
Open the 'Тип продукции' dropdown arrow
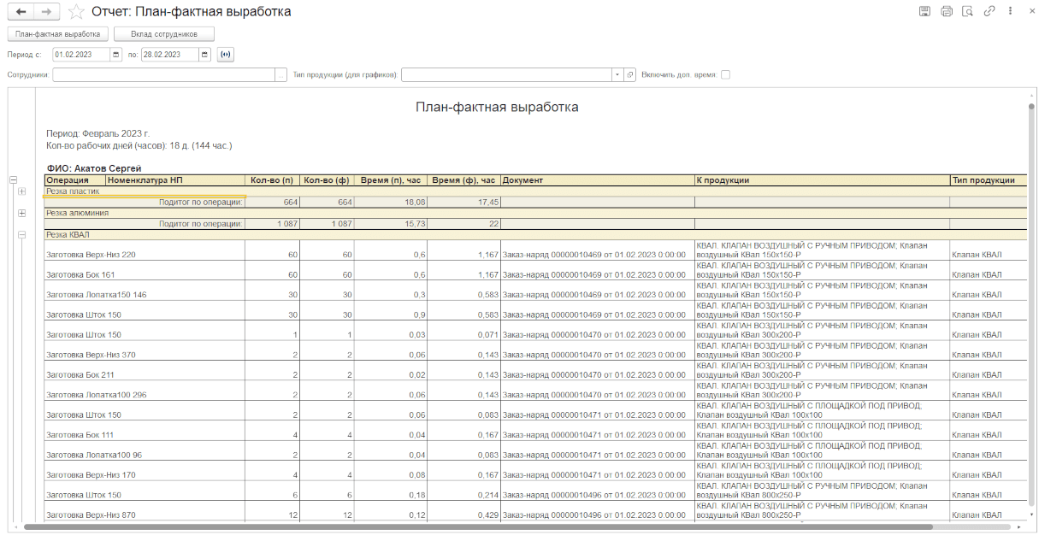617,75
